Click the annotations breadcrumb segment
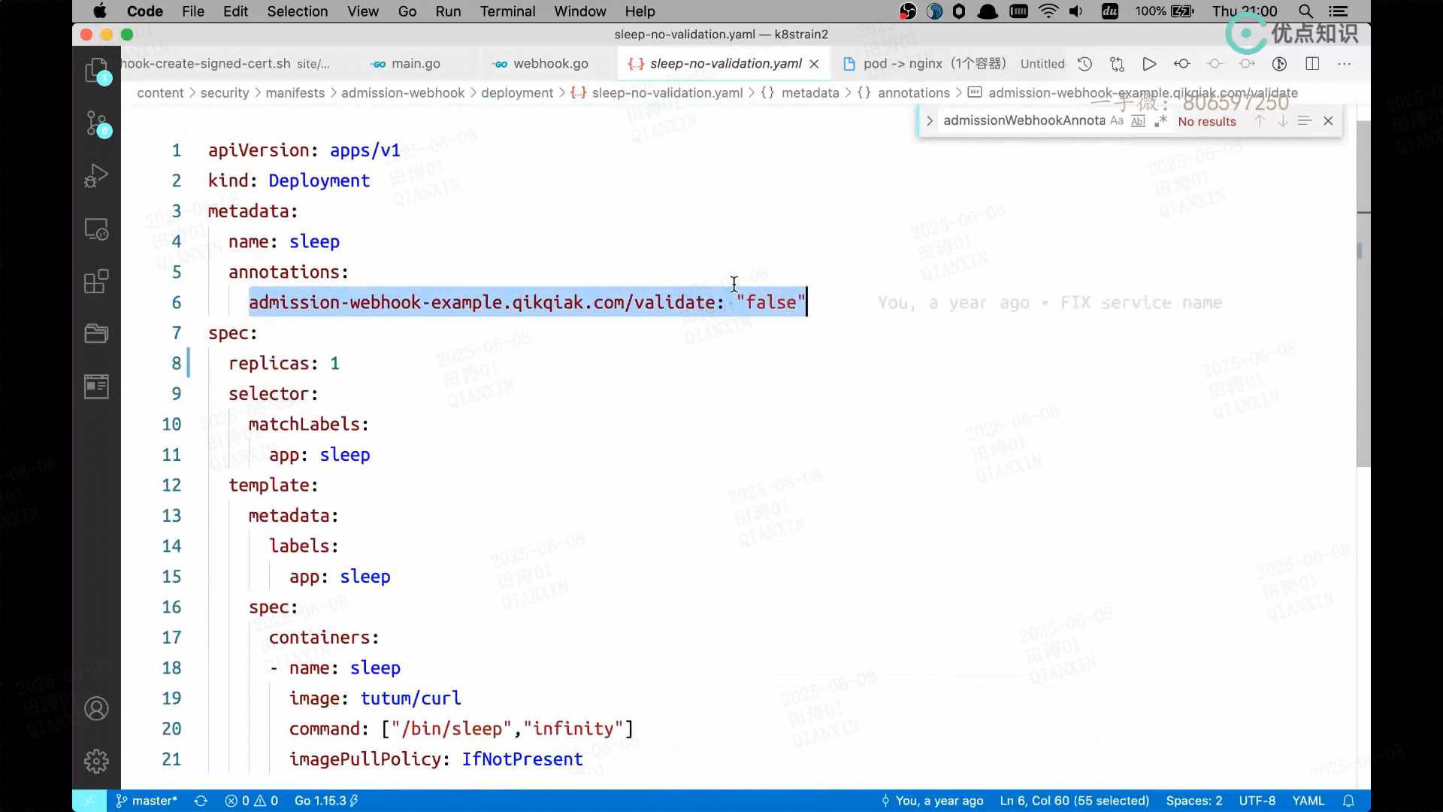 click(913, 92)
